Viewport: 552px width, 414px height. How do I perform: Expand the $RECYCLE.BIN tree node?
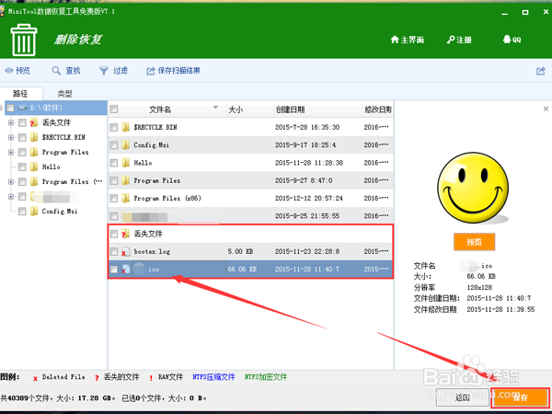11,137
